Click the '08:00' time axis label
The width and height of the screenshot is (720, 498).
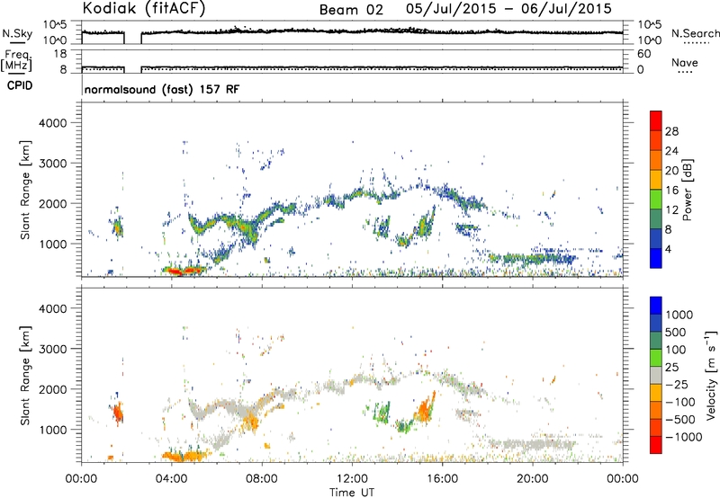click(262, 479)
